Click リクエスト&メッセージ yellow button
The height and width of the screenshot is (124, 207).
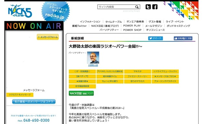point(20,95)
